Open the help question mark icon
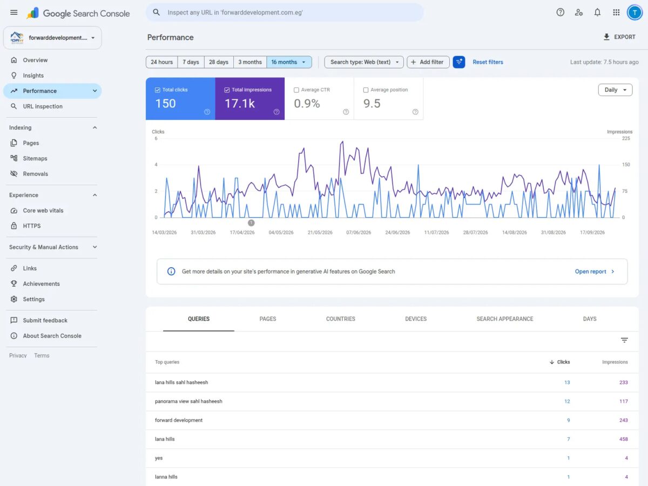The height and width of the screenshot is (486, 648). tap(561, 12)
